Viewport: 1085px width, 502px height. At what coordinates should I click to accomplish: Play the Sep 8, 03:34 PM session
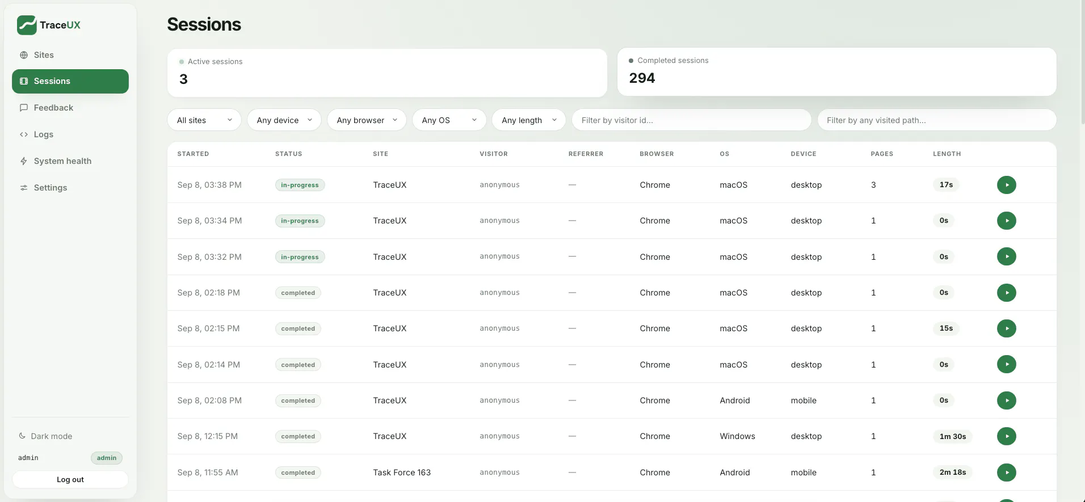click(1007, 221)
